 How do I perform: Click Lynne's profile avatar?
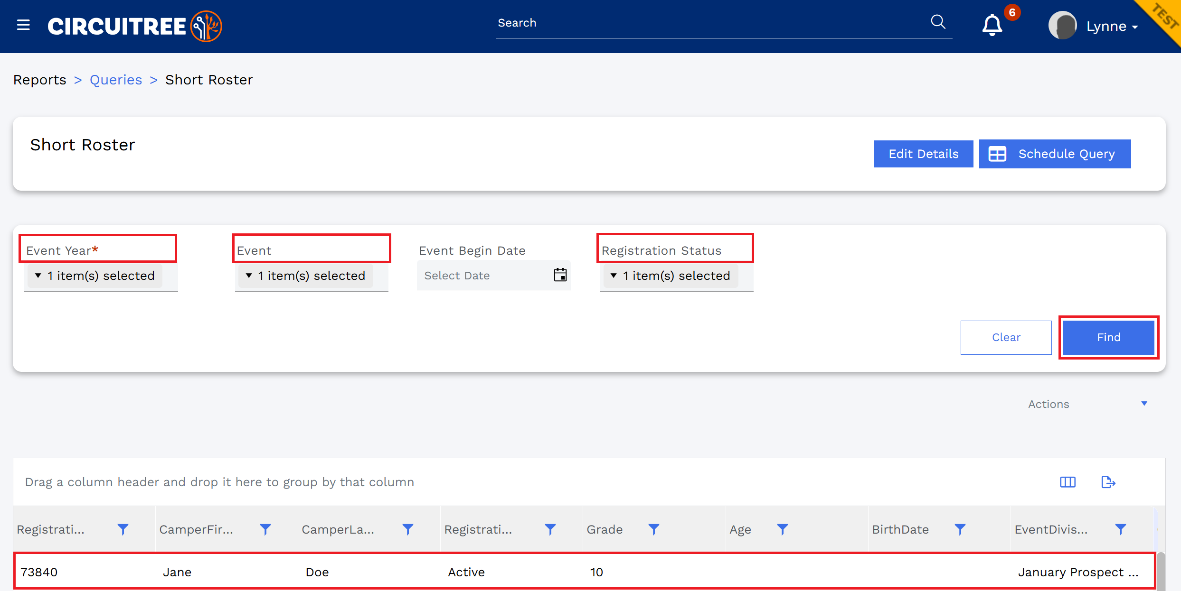click(1062, 26)
